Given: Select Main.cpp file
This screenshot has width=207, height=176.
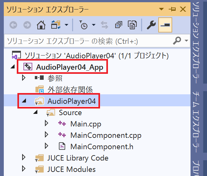Looking at the screenshot, I should 86,124.
